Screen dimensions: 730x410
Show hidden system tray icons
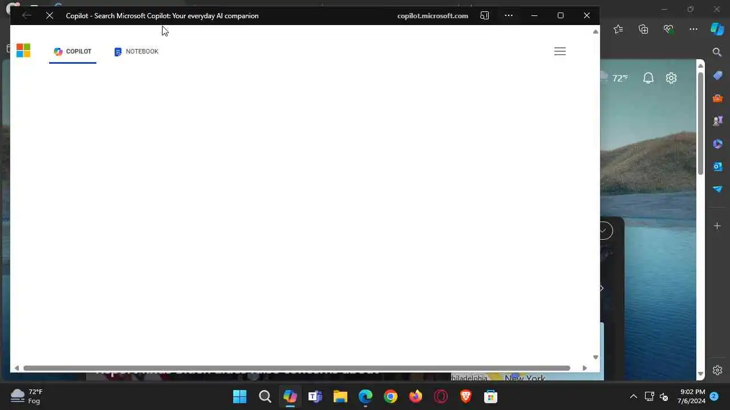pyautogui.click(x=633, y=396)
